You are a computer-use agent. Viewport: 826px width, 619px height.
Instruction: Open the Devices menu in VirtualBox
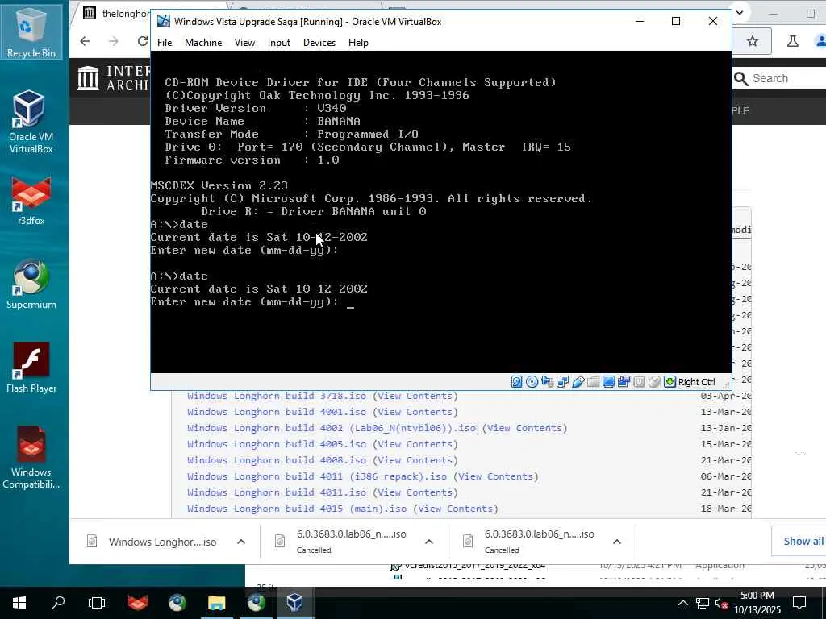click(x=319, y=43)
